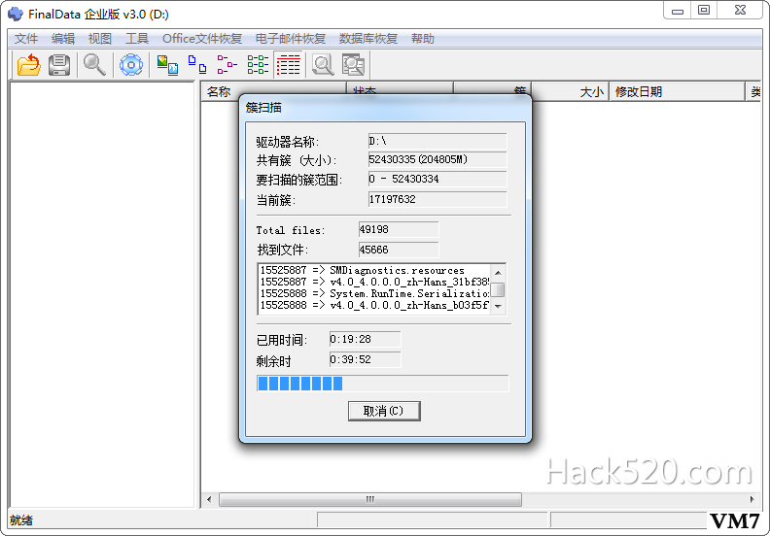The width and height of the screenshot is (770, 536).
Task: Select the green grouped list view icon
Action: 258,65
